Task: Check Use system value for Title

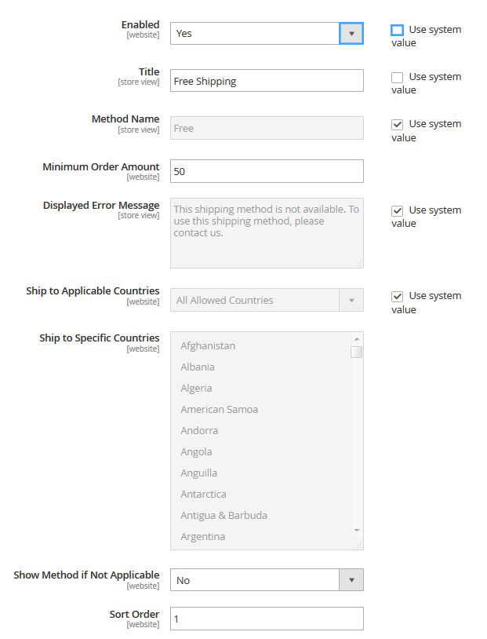Action: 397,78
